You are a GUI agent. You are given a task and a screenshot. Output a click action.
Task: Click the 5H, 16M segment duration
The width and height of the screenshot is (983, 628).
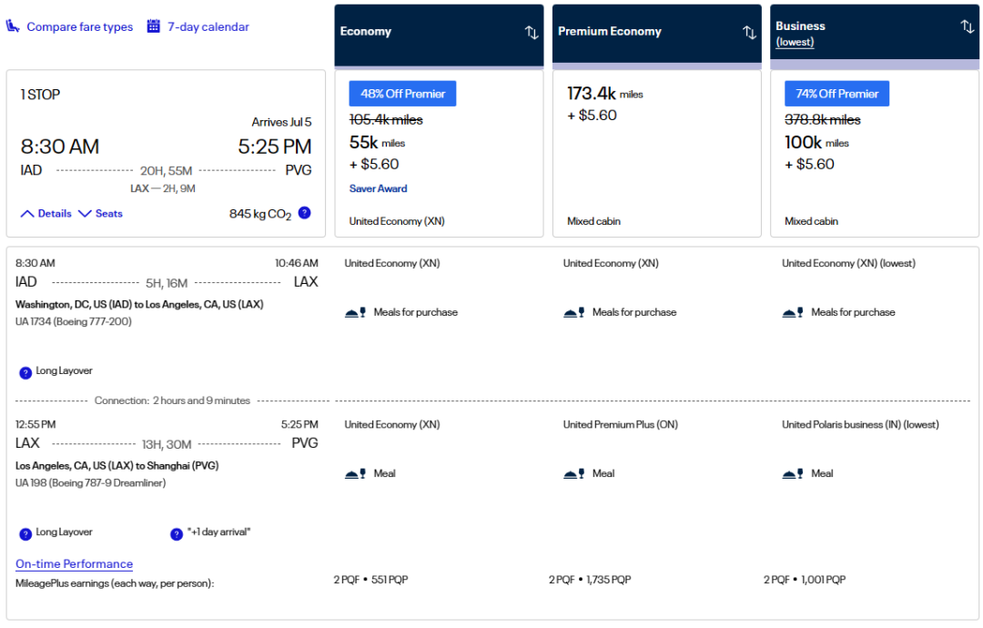coord(167,283)
